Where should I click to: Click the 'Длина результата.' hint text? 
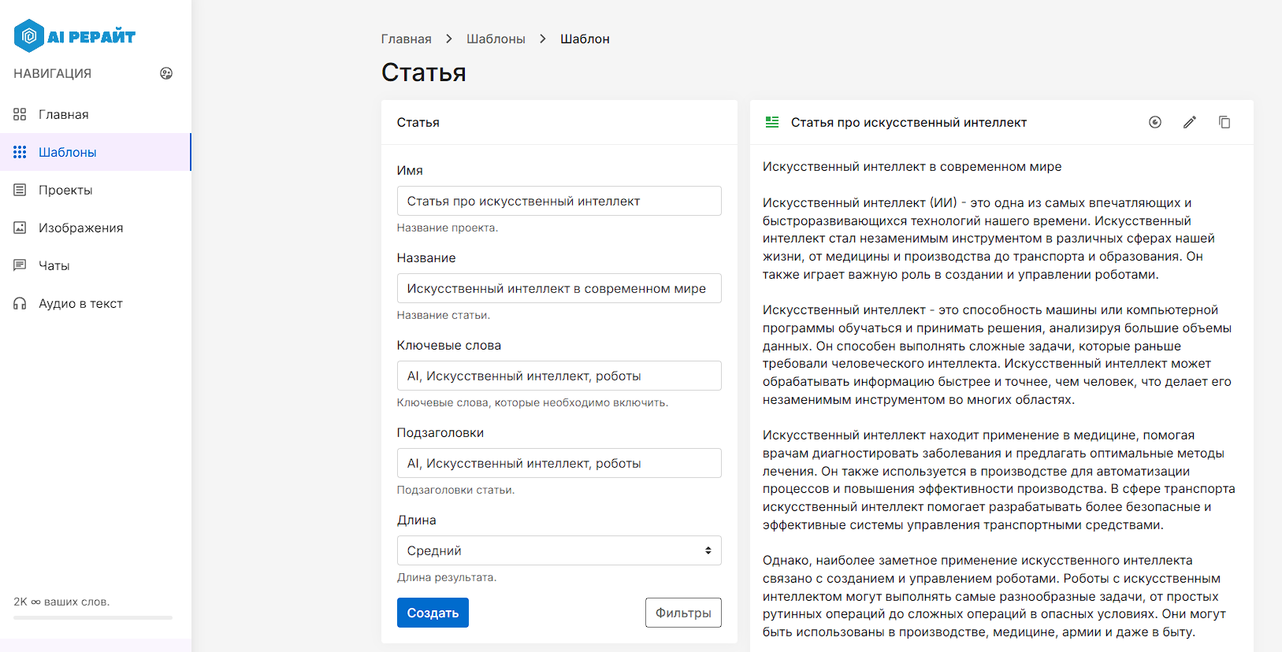coord(447,577)
